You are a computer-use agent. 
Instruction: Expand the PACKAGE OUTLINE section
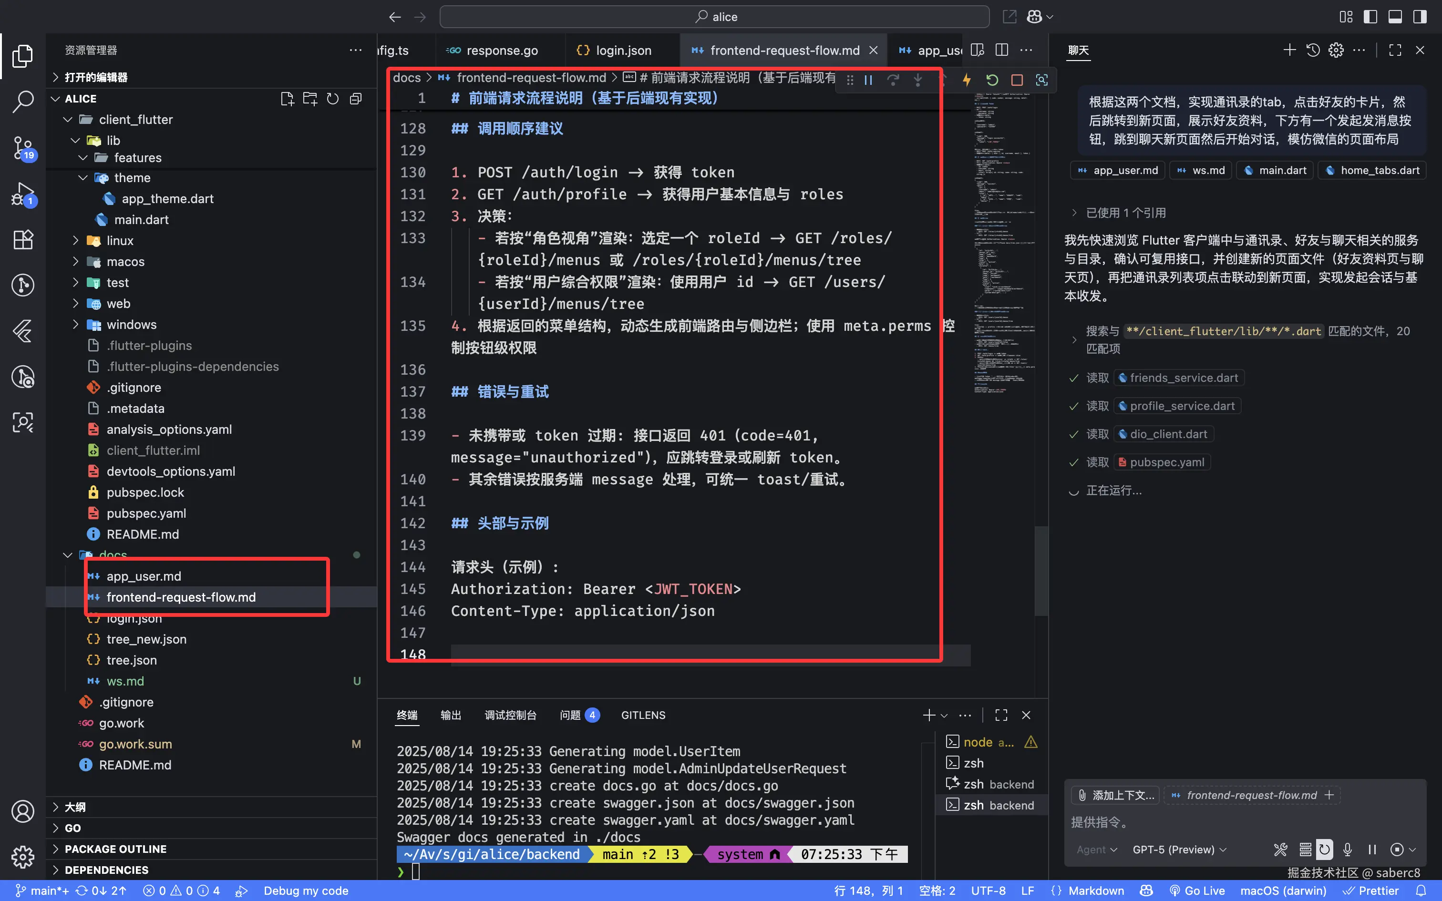click(115, 849)
